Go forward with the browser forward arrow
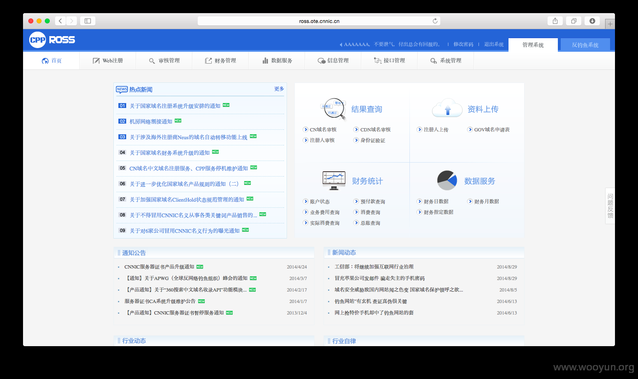This screenshot has height=379, width=638. (x=72, y=21)
